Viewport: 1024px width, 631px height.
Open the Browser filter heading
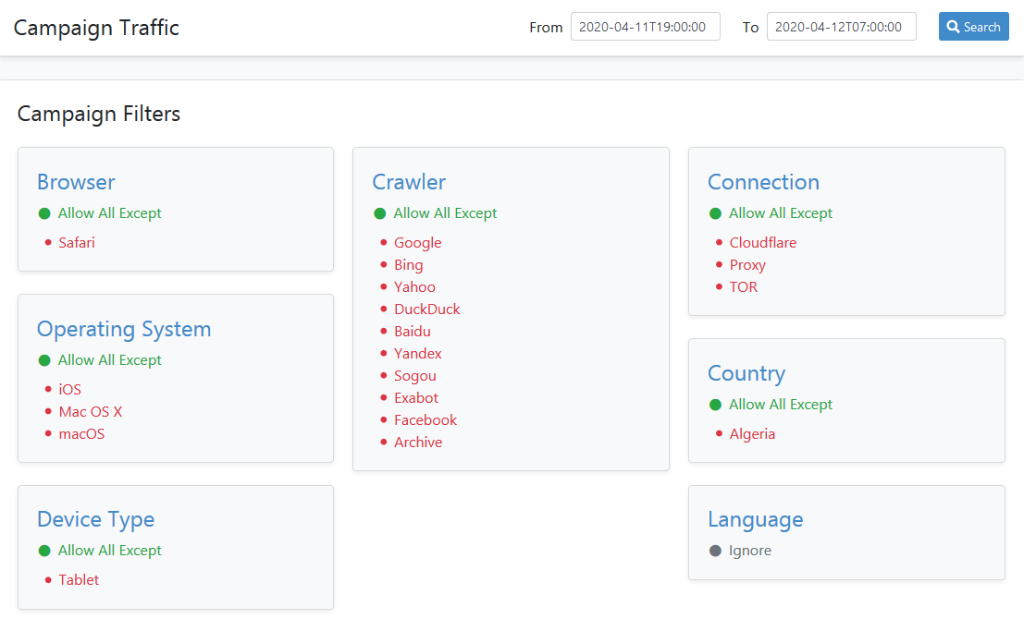pos(76,182)
